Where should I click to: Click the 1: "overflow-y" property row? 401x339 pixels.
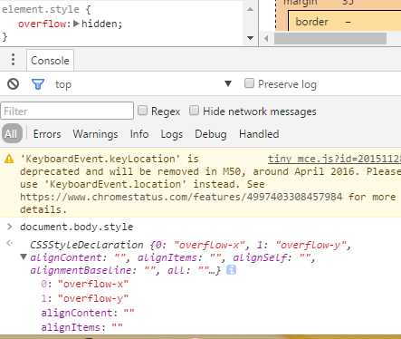tap(85, 298)
